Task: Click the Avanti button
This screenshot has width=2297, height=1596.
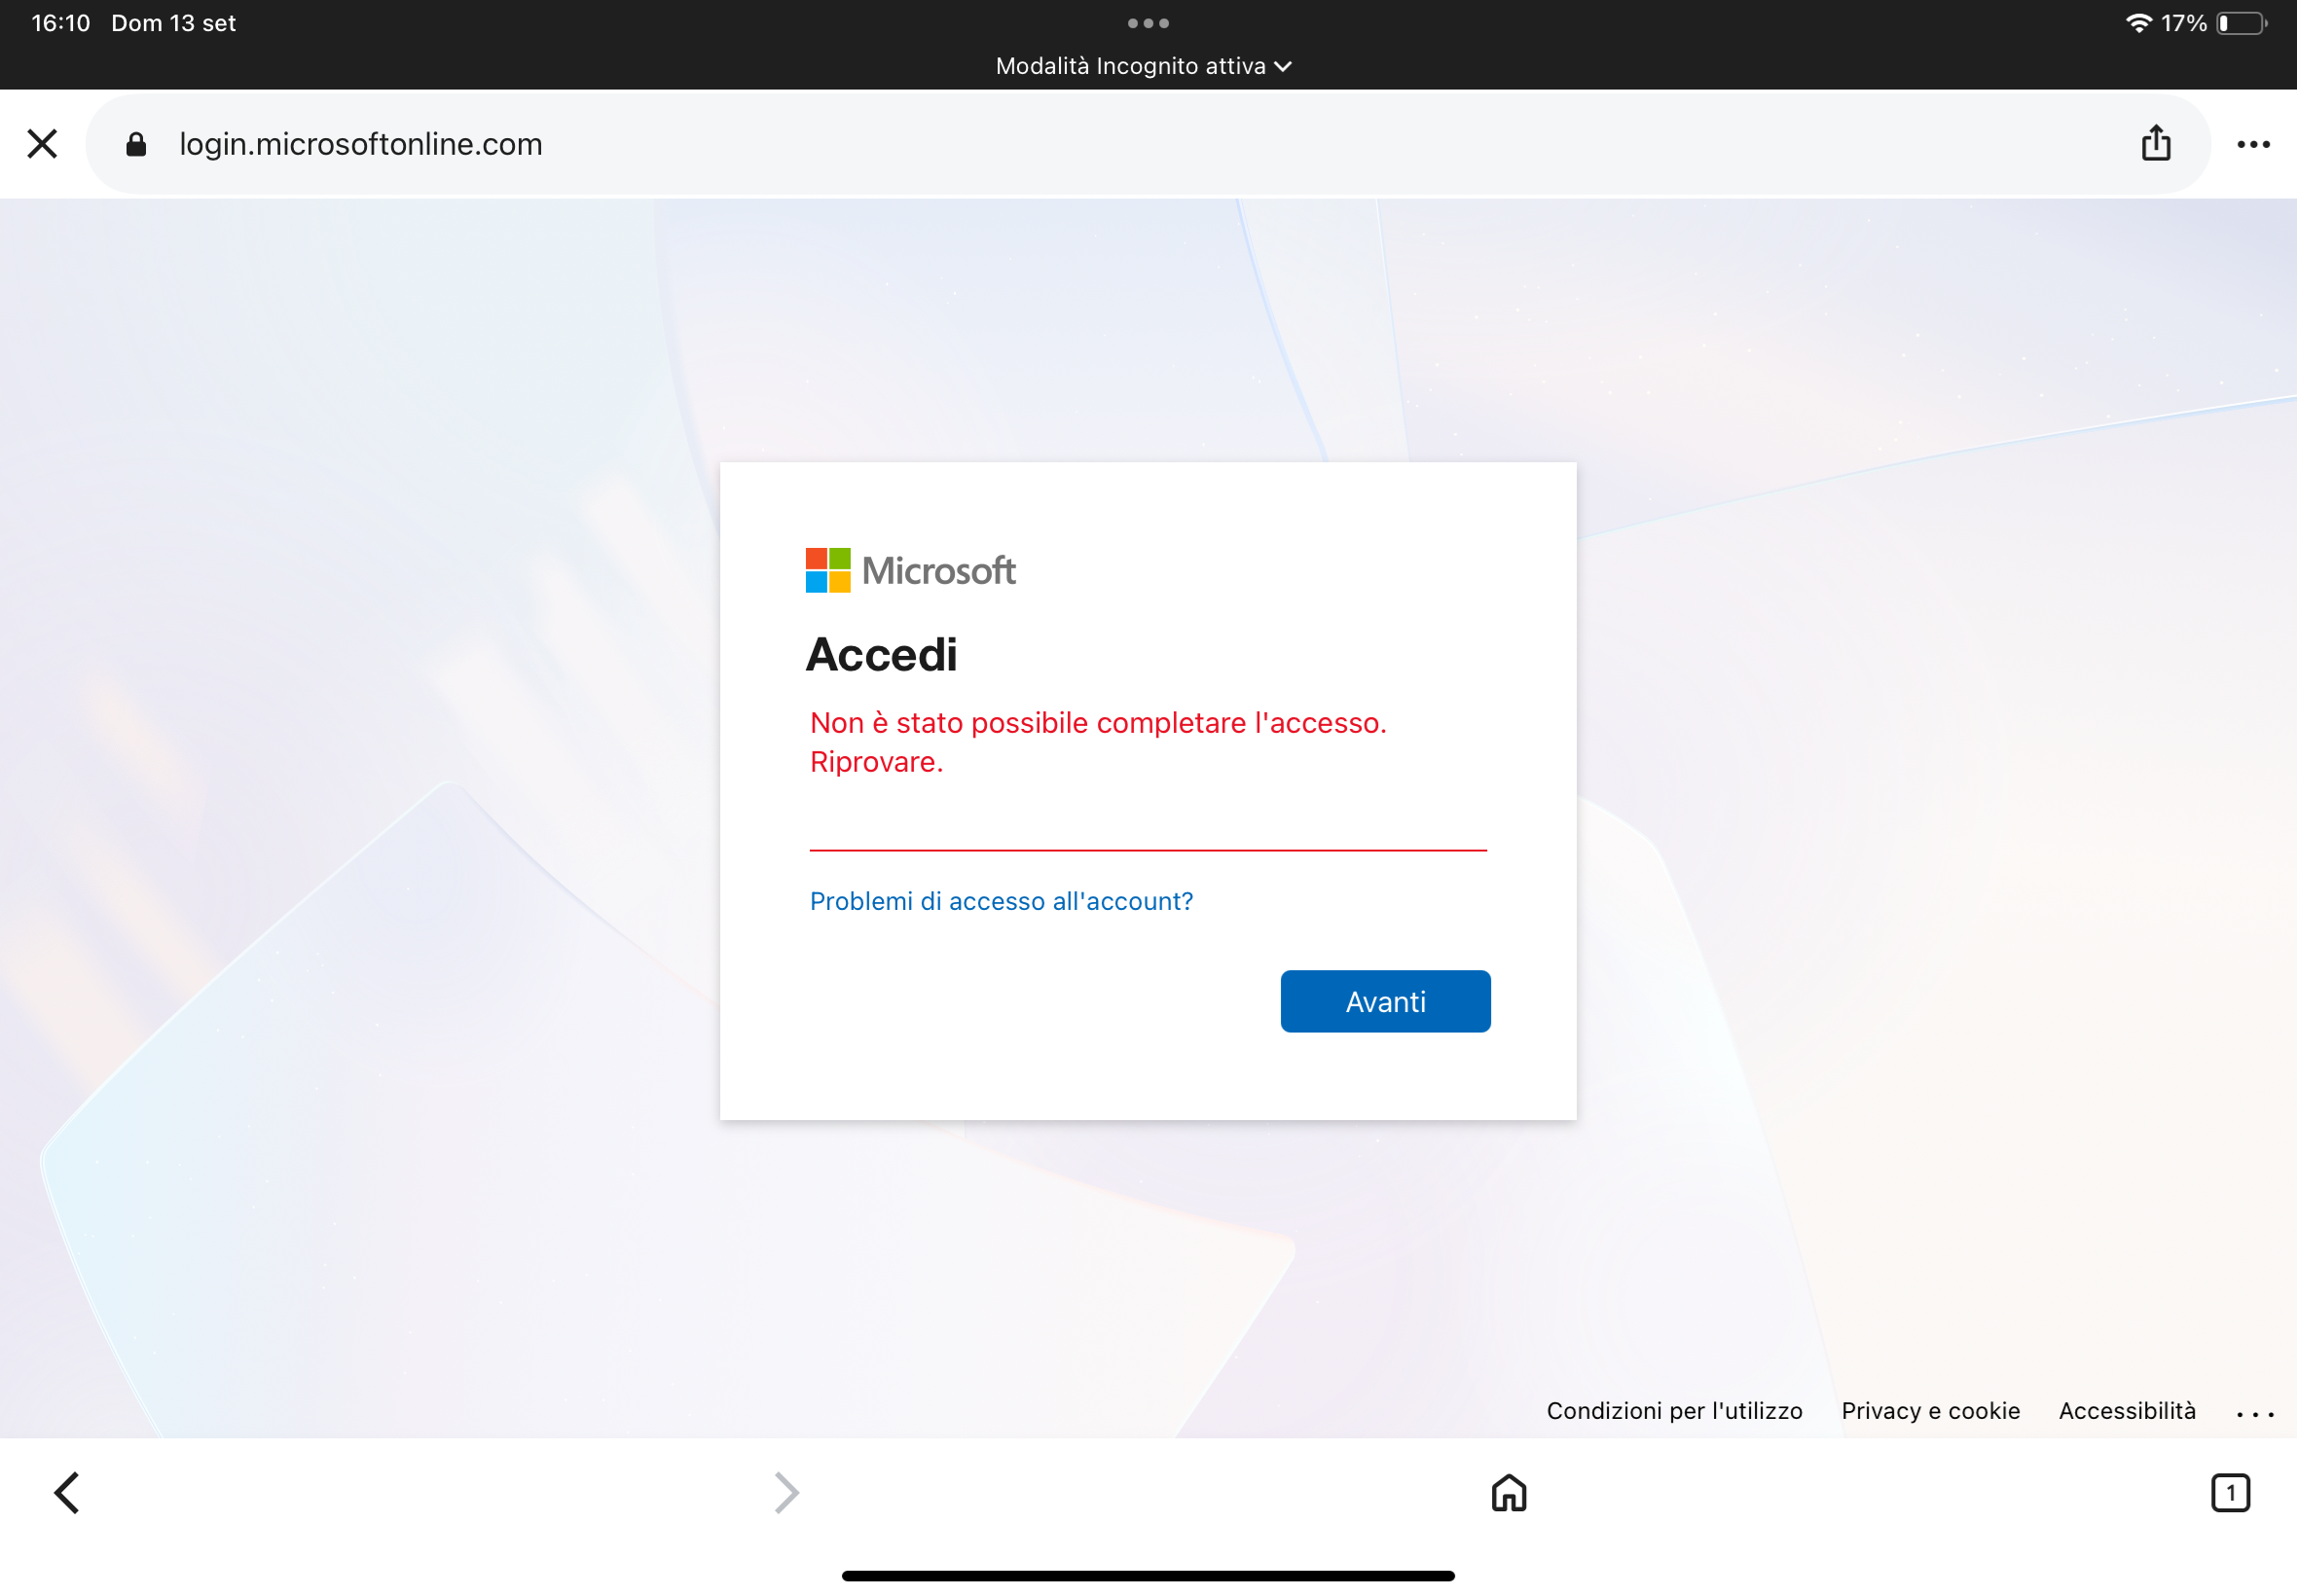Action: (x=1385, y=1001)
